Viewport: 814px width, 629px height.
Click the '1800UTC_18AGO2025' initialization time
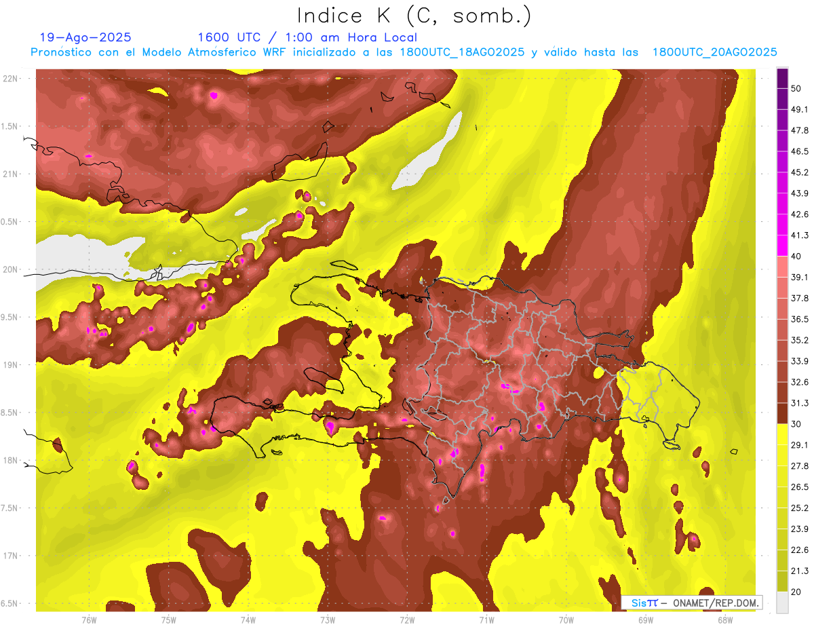462,52
